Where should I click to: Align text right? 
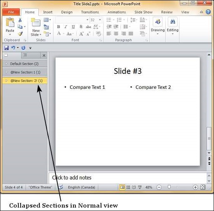tap(124, 34)
